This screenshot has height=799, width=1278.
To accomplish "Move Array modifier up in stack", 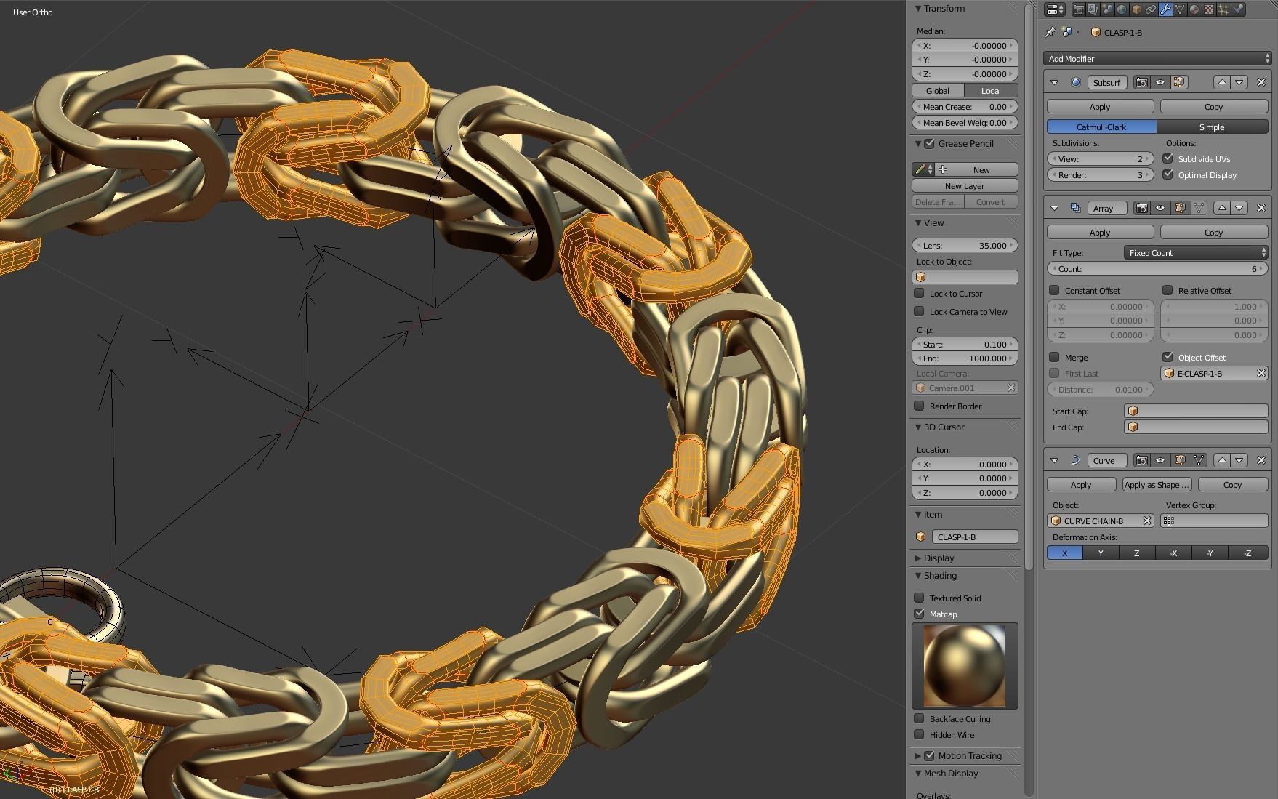I will tap(1222, 208).
